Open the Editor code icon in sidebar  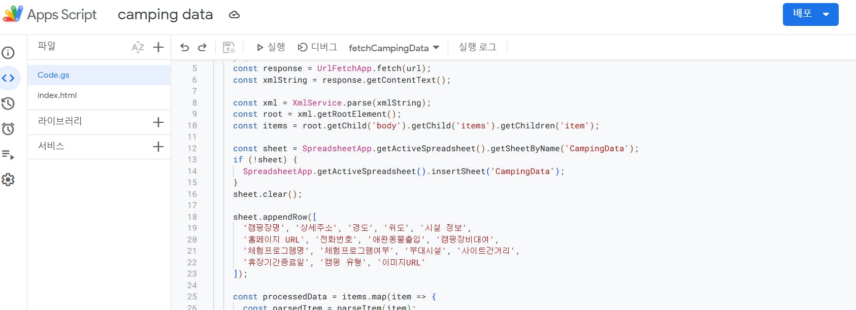point(8,78)
